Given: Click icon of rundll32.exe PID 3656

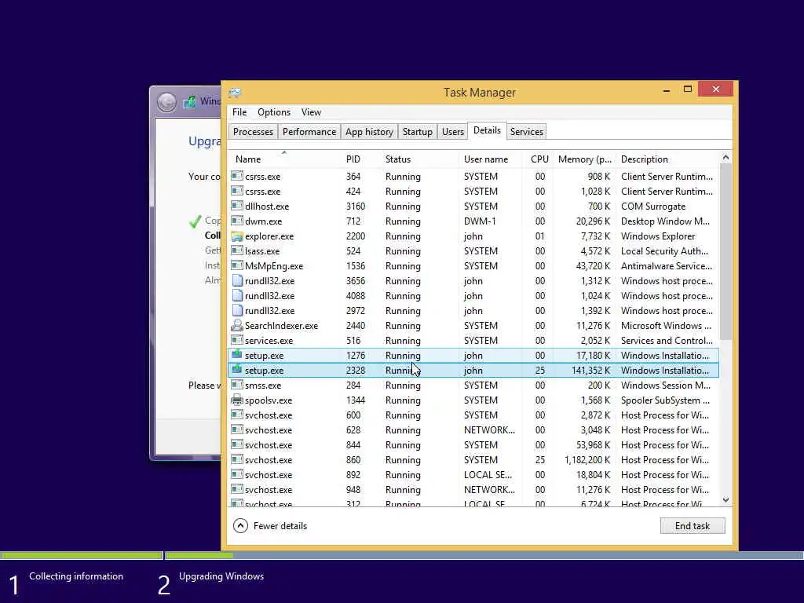Looking at the screenshot, I should [x=237, y=281].
